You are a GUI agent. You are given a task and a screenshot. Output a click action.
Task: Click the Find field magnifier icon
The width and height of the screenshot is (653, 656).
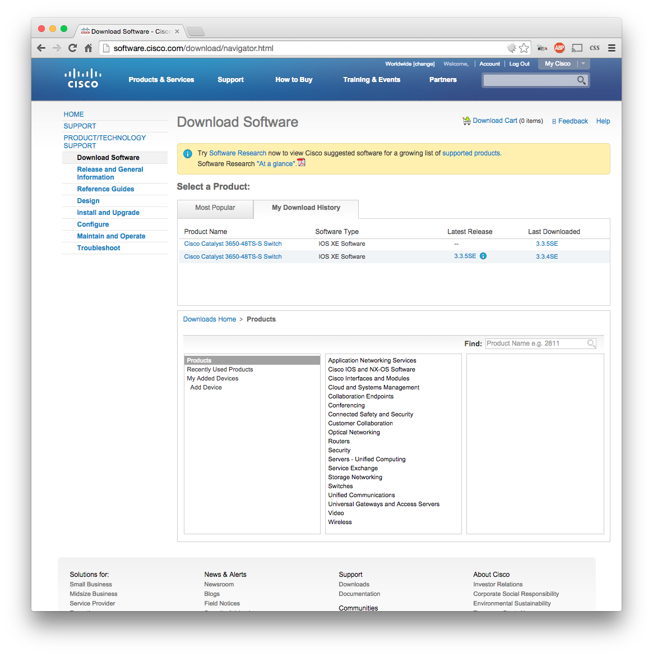click(x=591, y=343)
